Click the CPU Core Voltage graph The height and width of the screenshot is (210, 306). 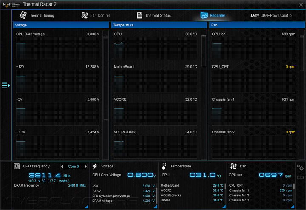(x=57, y=49)
